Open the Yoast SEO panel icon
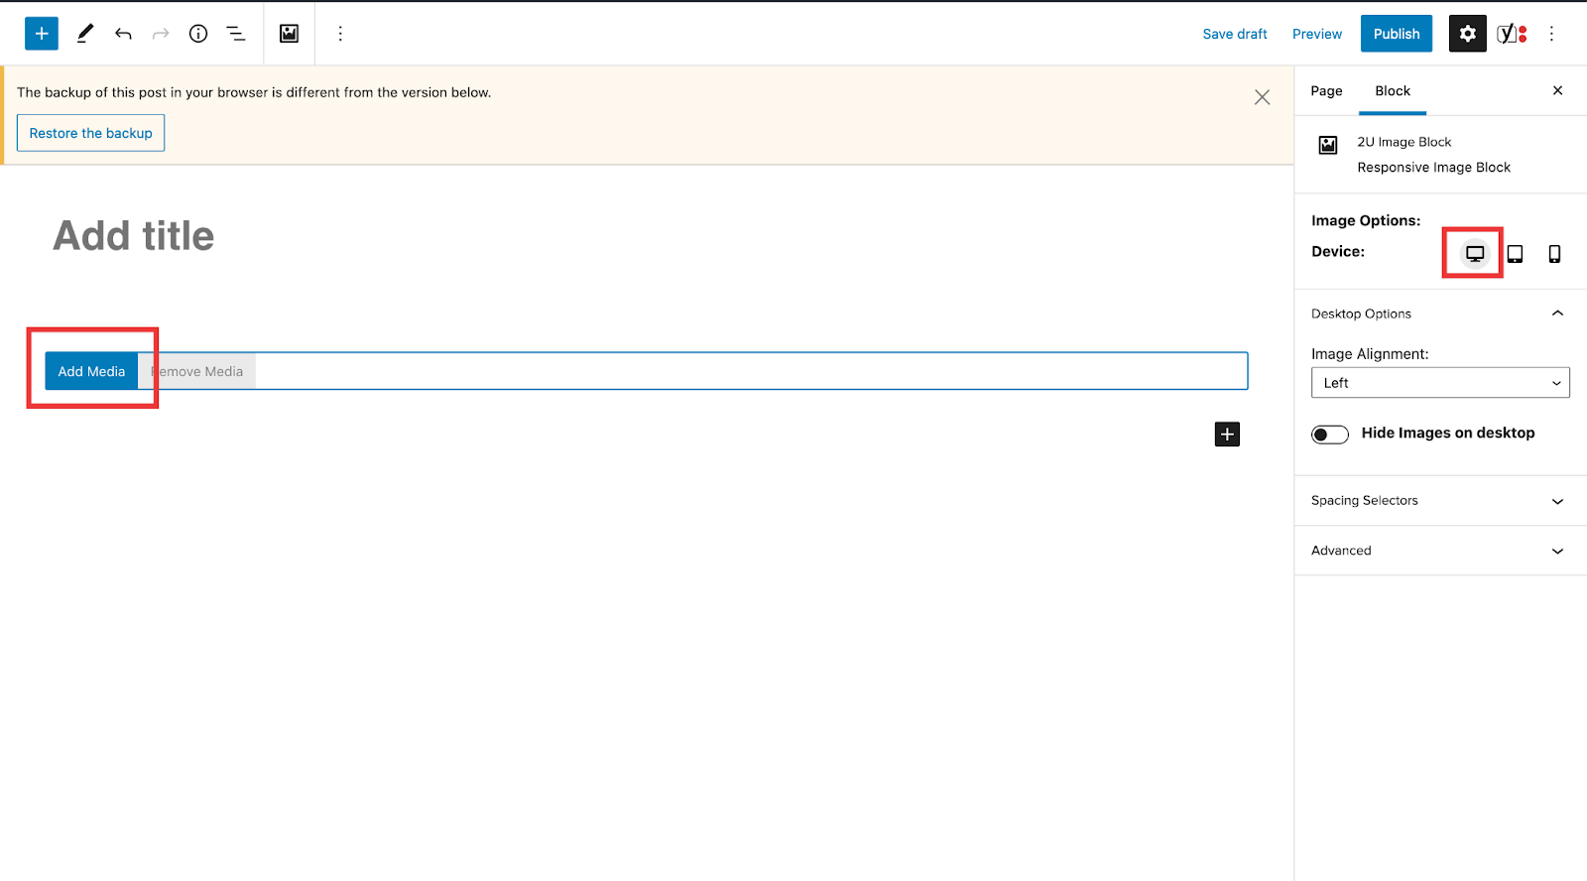Screen dimensions: 1587x881 [1511, 34]
